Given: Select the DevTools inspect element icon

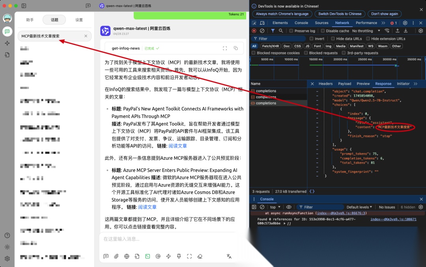Looking at the screenshot, I should [x=254, y=23].
